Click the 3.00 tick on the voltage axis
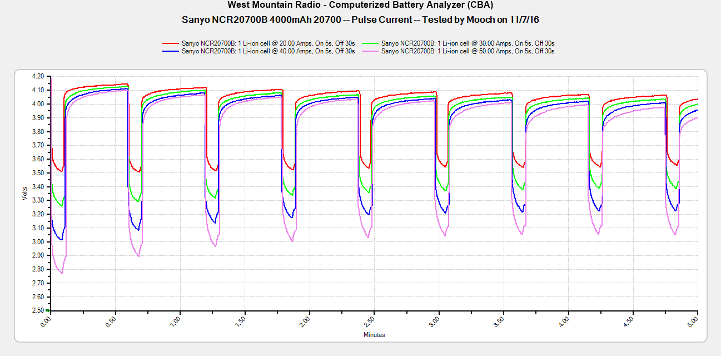 pyautogui.click(x=38, y=242)
